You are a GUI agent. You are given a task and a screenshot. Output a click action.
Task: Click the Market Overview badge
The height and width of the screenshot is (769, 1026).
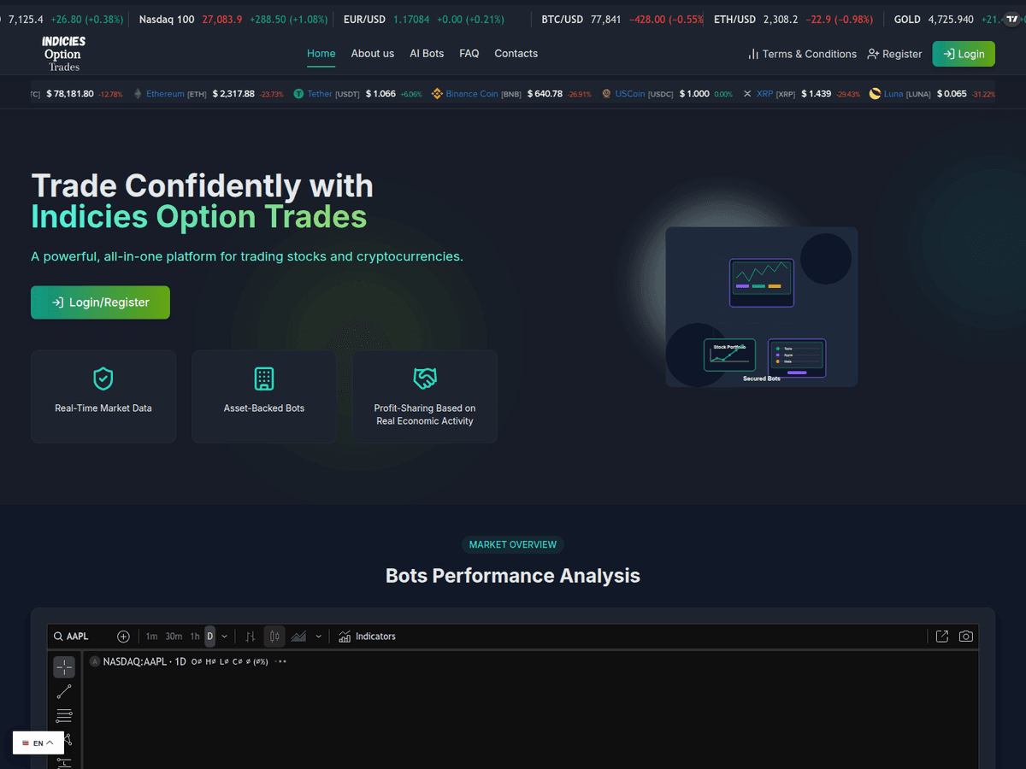[513, 544]
